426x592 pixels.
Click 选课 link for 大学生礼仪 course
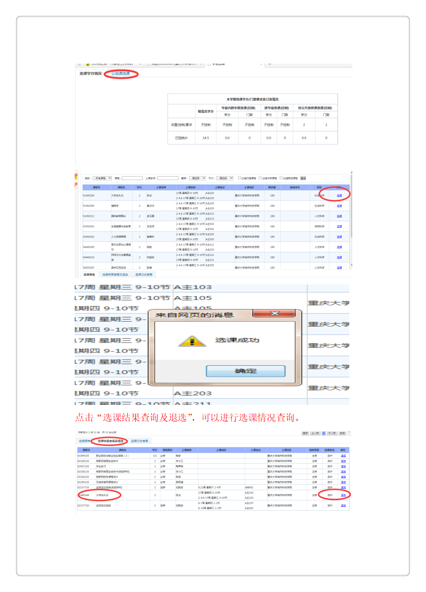(x=339, y=195)
